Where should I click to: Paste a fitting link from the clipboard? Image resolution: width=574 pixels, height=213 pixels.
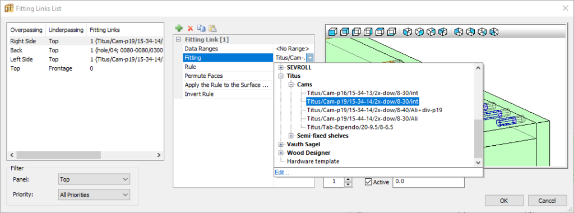(212, 28)
